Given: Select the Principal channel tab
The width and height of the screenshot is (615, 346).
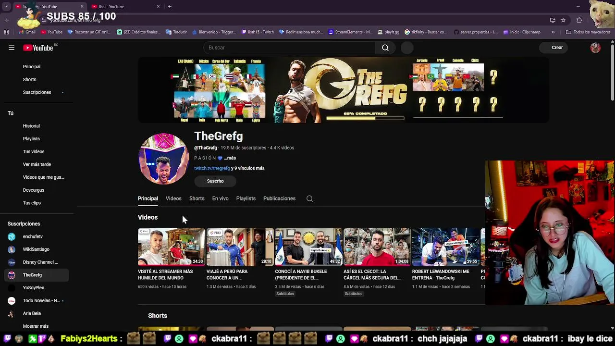Looking at the screenshot, I should pos(148,198).
